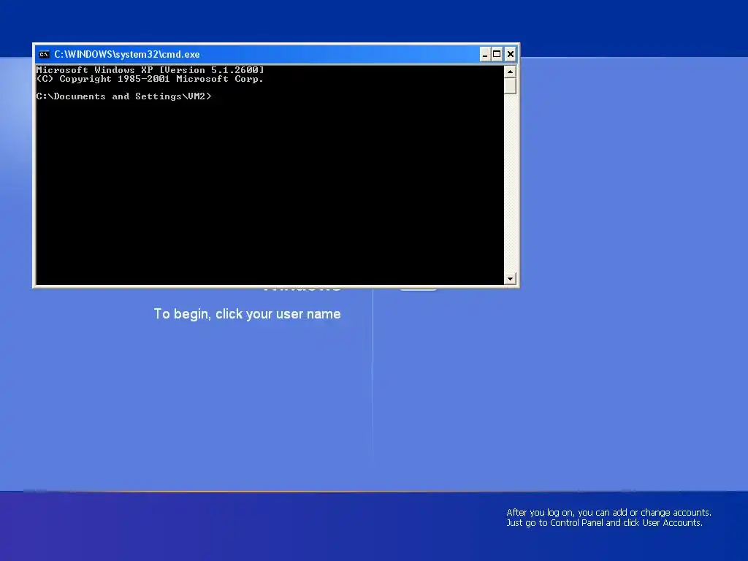
Task: Click the 'To begin, click your user name' text
Action: coord(247,314)
